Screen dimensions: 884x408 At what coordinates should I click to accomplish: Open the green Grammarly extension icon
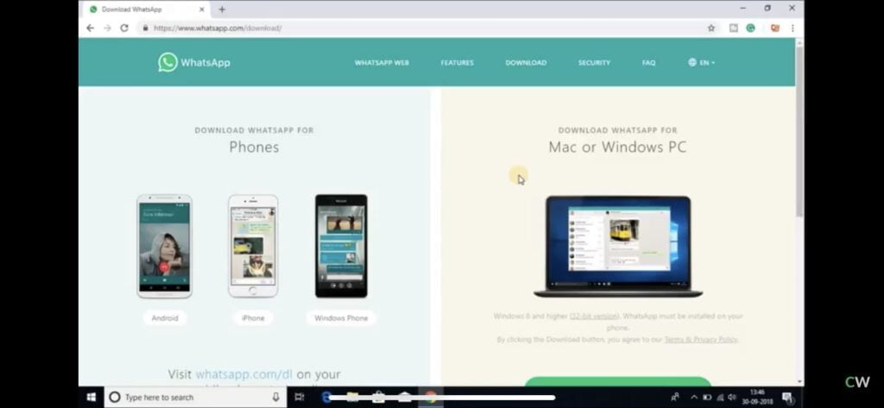(750, 28)
